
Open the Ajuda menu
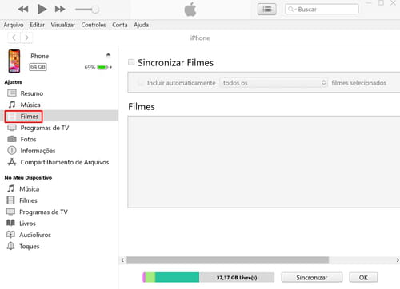[141, 25]
